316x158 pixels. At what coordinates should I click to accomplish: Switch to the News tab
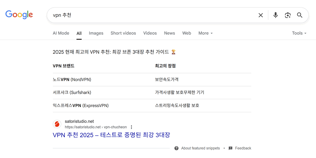[169, 33]
